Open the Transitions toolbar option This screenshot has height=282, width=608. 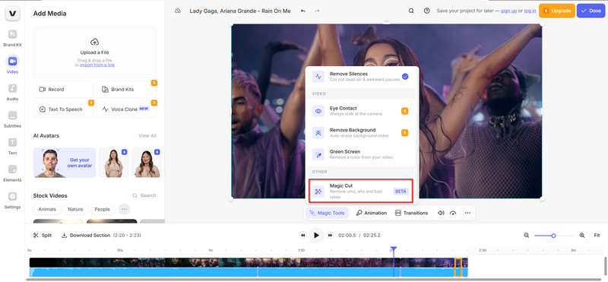pyautogui.click(x=411, y=213)
